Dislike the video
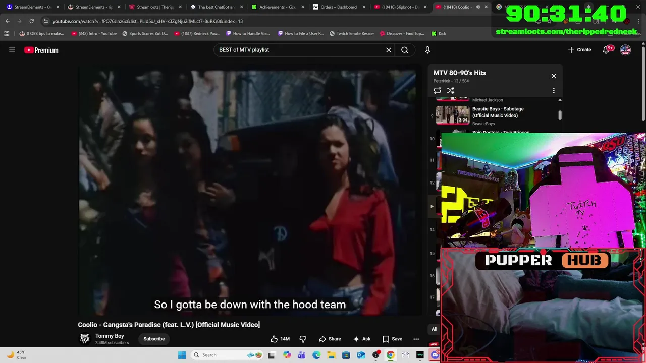Image resolution: width=646 pixels, height=363 pixels. click(303, 339)
